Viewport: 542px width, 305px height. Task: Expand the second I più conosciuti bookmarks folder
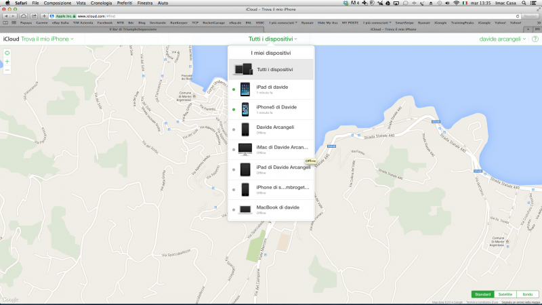click(x=377, y=23)
